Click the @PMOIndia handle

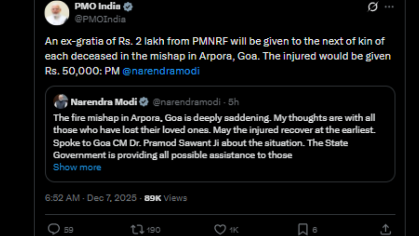[100, 19]
